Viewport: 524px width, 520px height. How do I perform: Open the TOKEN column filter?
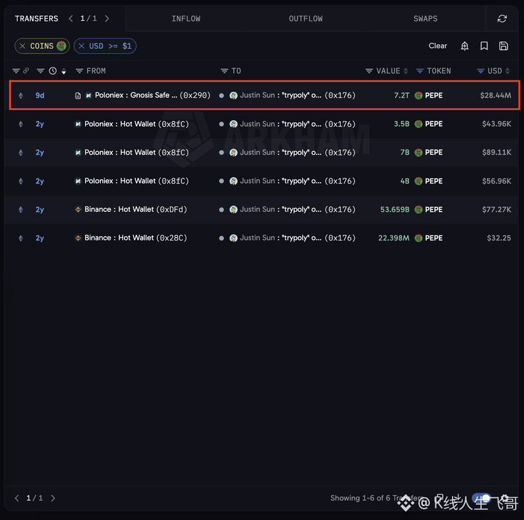[x=420, y=71]
